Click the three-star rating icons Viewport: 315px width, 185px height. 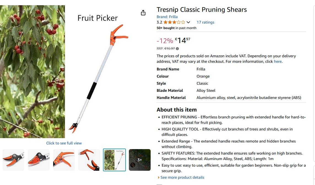point(174,22)
